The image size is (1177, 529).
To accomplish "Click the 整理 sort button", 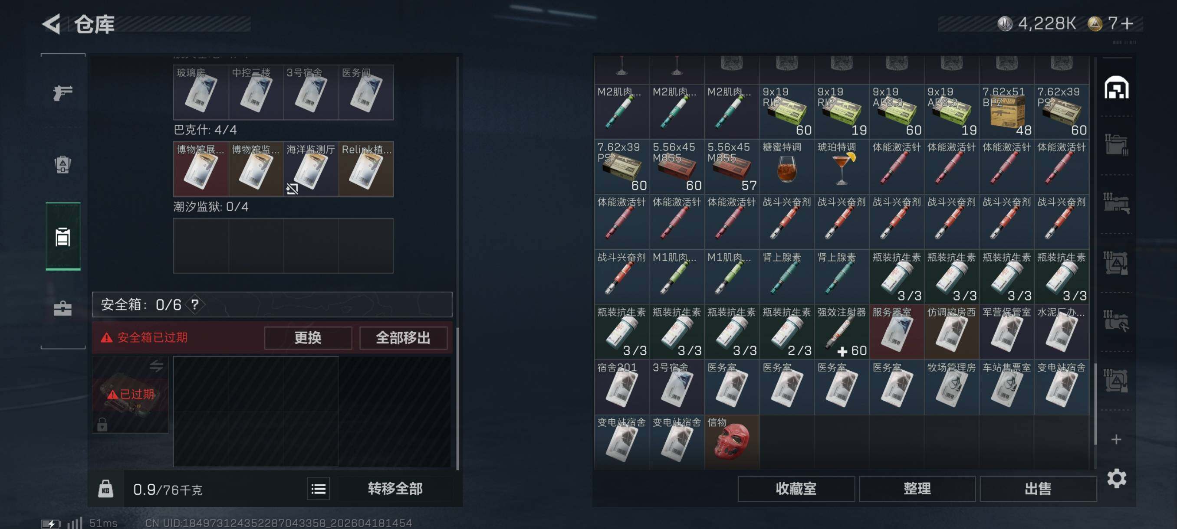I will [x=917, y=489].
